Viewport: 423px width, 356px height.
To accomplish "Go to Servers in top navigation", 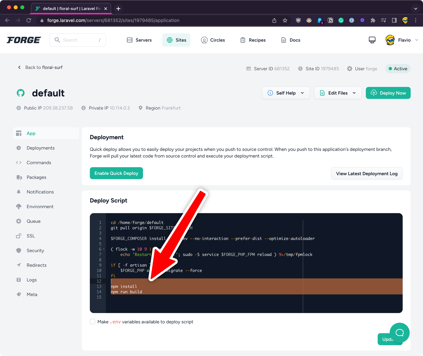I will [139, 40].
